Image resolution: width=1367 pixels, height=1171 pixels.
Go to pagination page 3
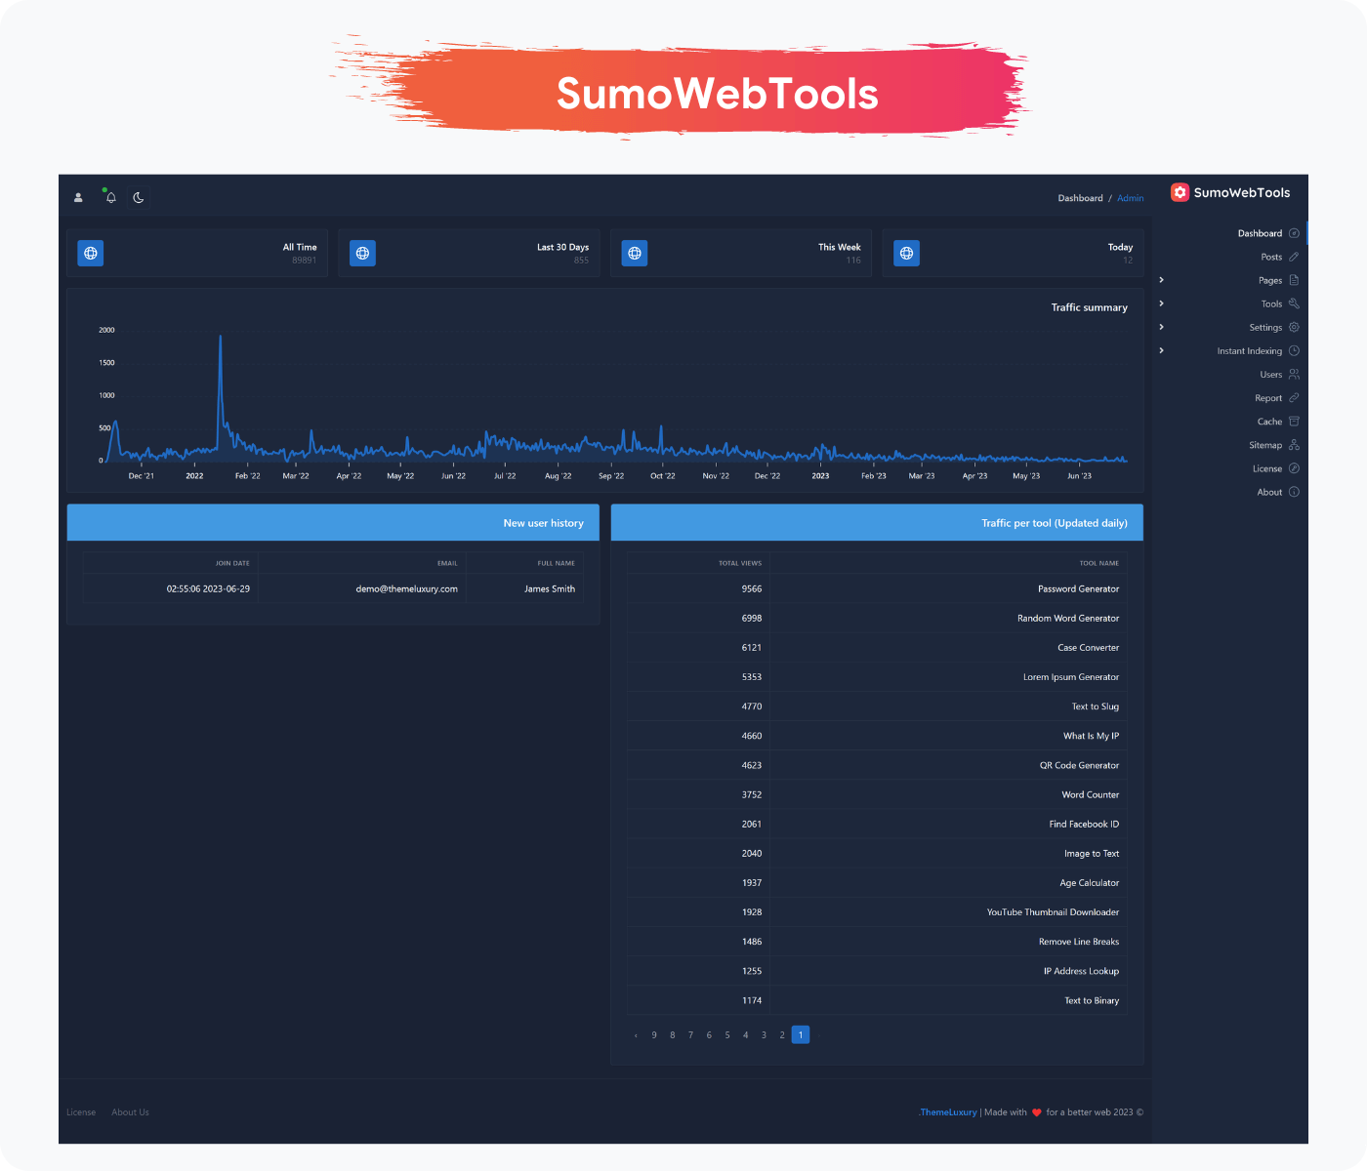click(764, 1035)
